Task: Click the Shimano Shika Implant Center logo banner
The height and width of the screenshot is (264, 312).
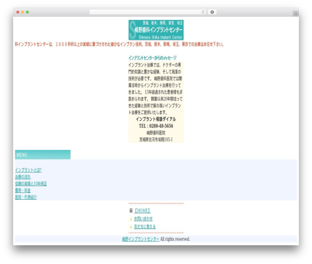Action: coord(156,30)
